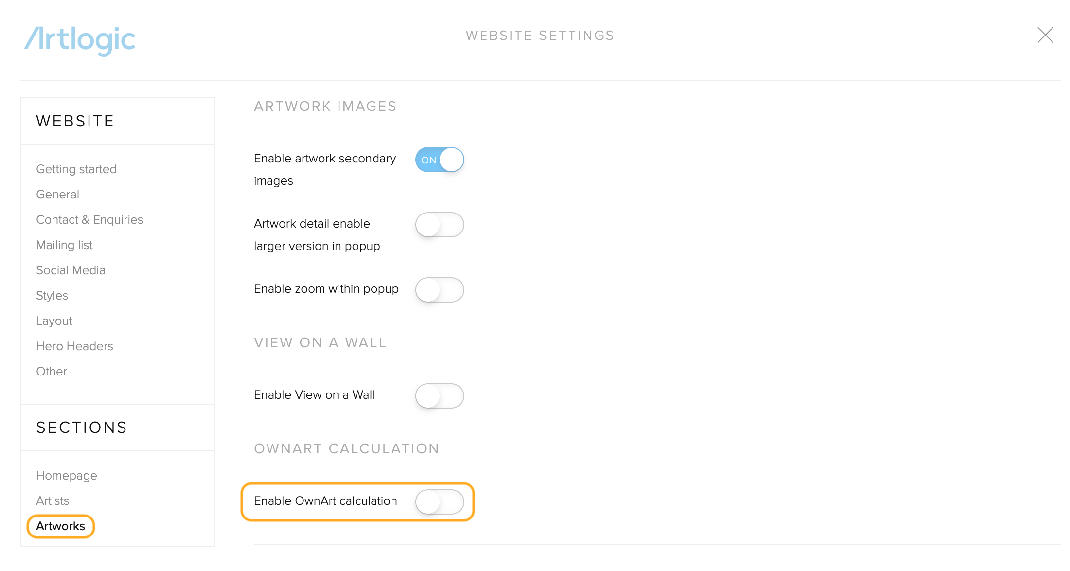
Task: Open Contact & Enquiries section
Action: pos(89,220)
